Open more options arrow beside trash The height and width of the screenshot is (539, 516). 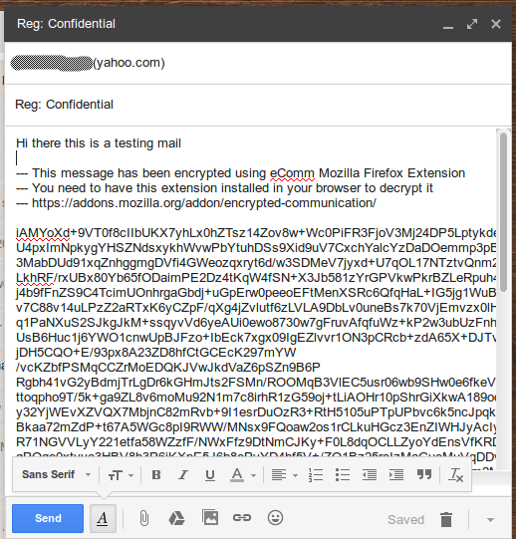pyautogui.click(x=490, y=520)
